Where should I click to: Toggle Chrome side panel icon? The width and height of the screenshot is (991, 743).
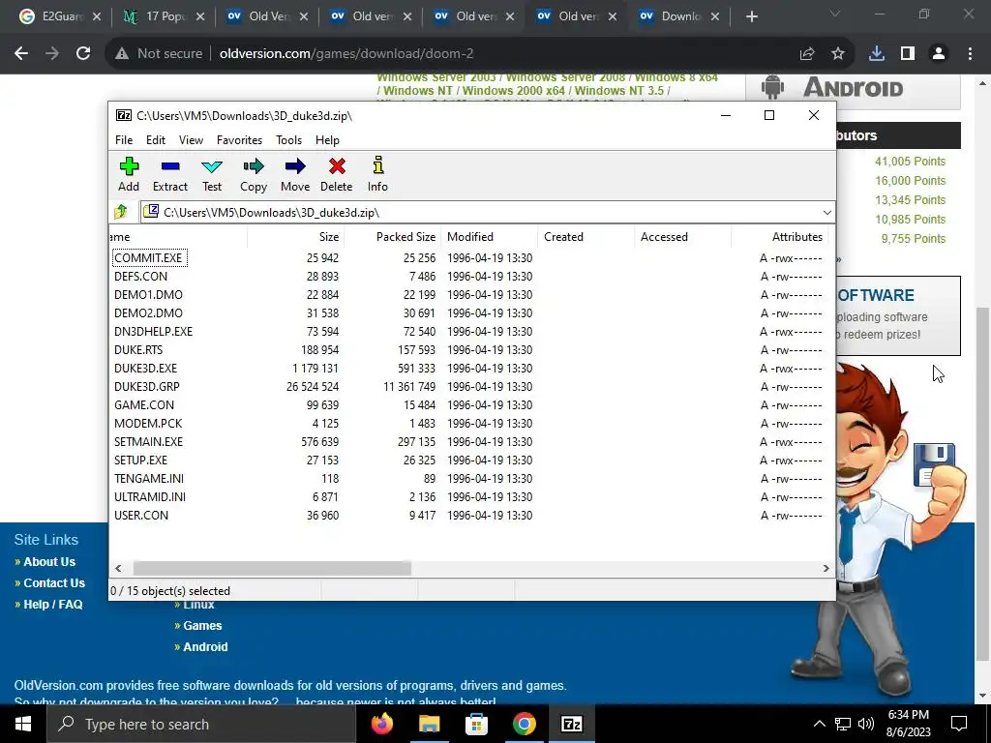click(x=908, y=54)
